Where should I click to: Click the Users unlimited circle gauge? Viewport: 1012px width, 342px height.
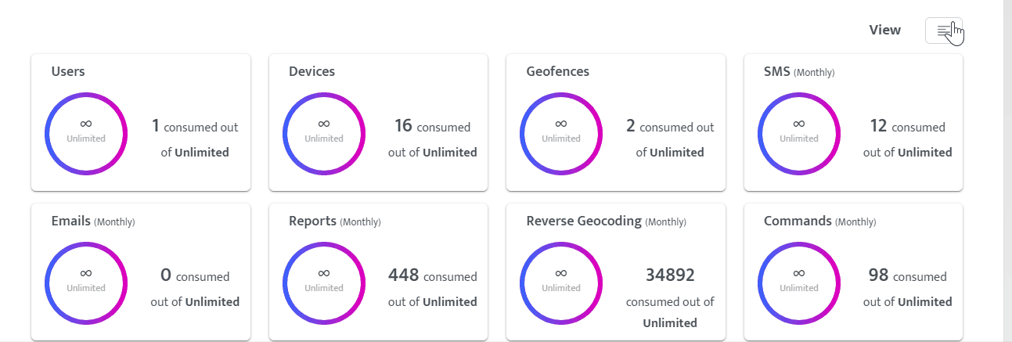point(86,133)
